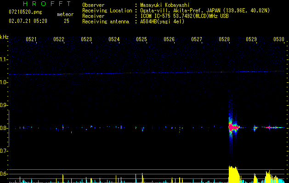
Task: Select the filename 07210520.png
Action: [x=25, y=12]
